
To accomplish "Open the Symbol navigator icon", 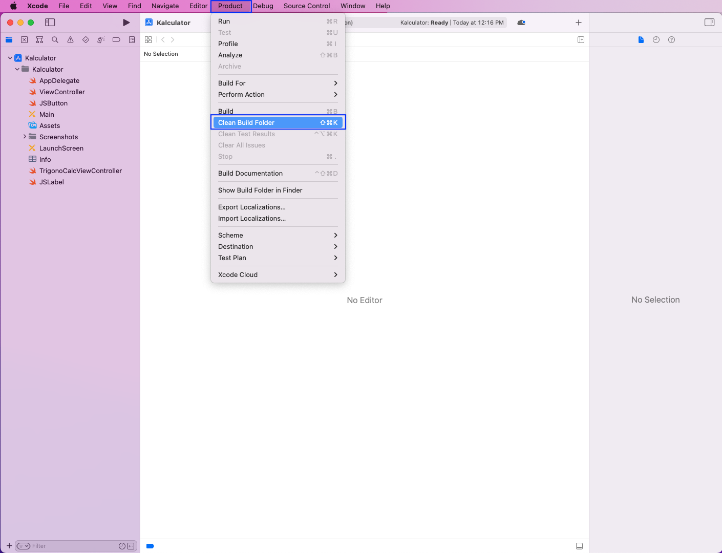I will tap(39, 39).
